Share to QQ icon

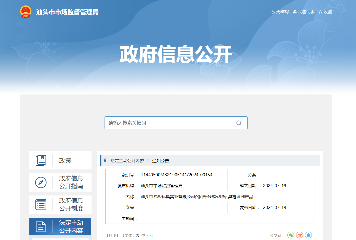[308, 235]
